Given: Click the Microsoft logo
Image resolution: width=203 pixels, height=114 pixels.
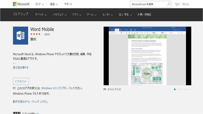Looking at the screenshot, I should 21,4.
